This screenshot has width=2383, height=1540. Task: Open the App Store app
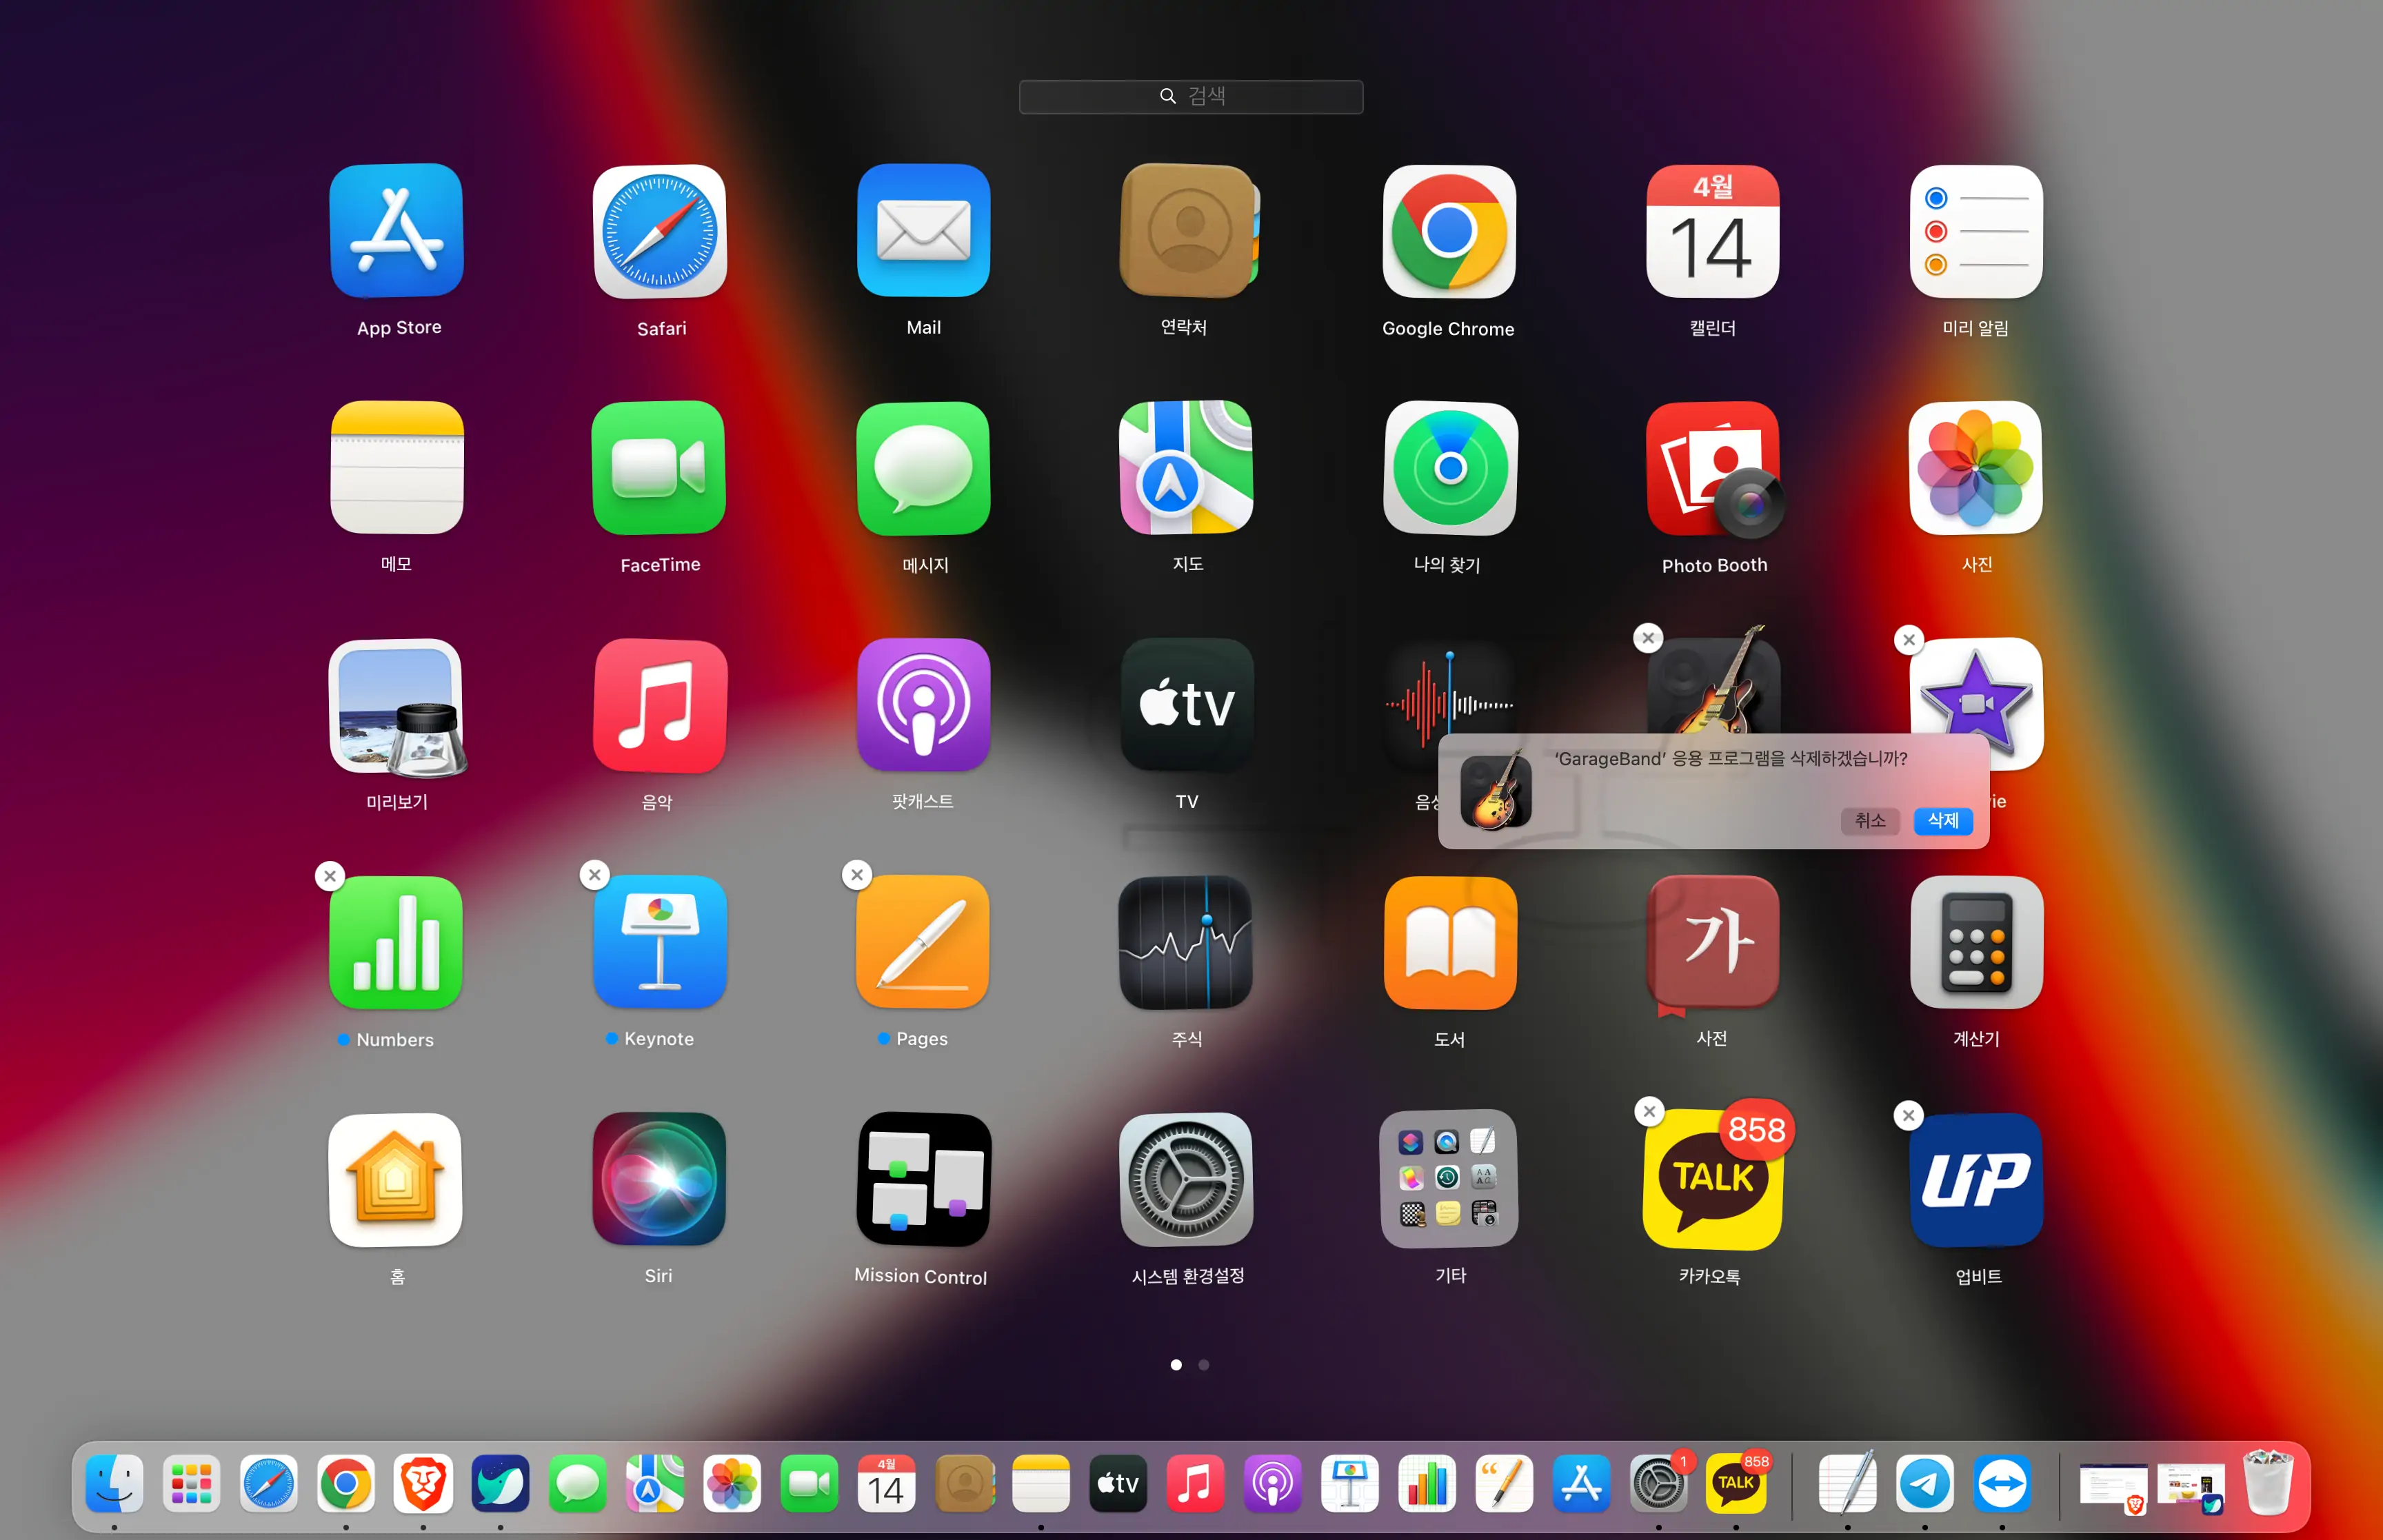point(397,232)
